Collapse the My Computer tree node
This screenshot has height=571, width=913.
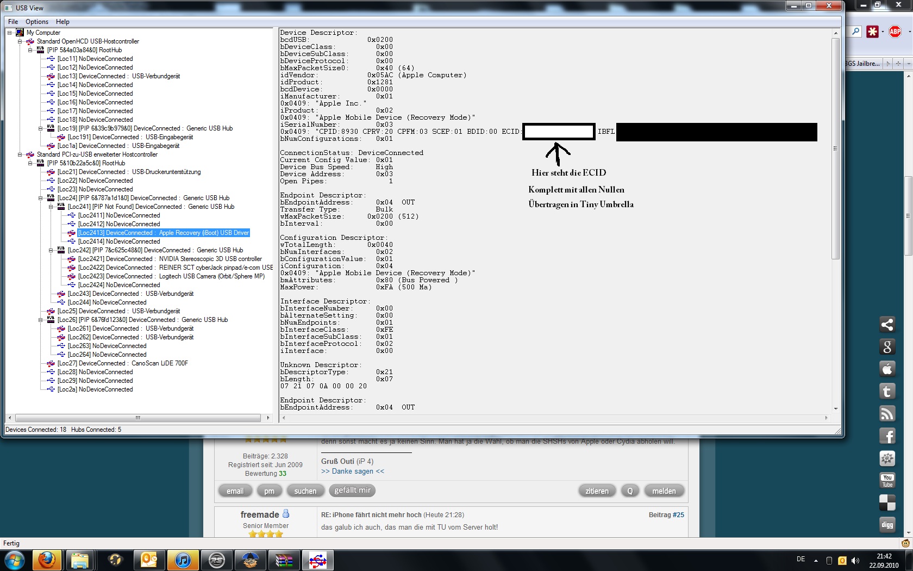[10, 33]
